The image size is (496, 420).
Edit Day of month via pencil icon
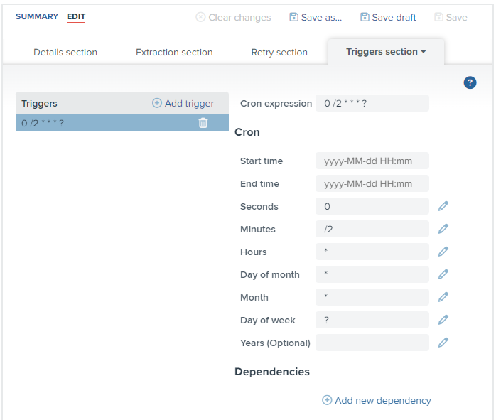click(443, 274)
